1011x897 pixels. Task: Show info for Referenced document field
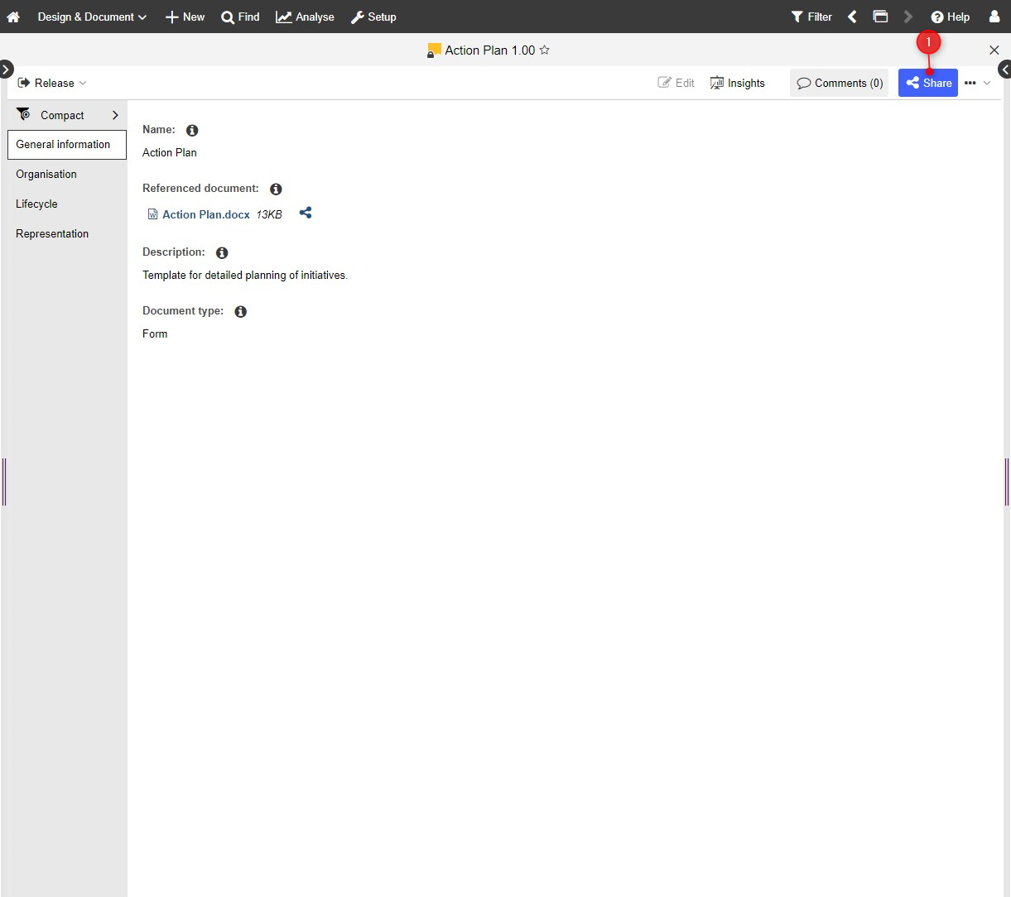(x=276, y=189)
